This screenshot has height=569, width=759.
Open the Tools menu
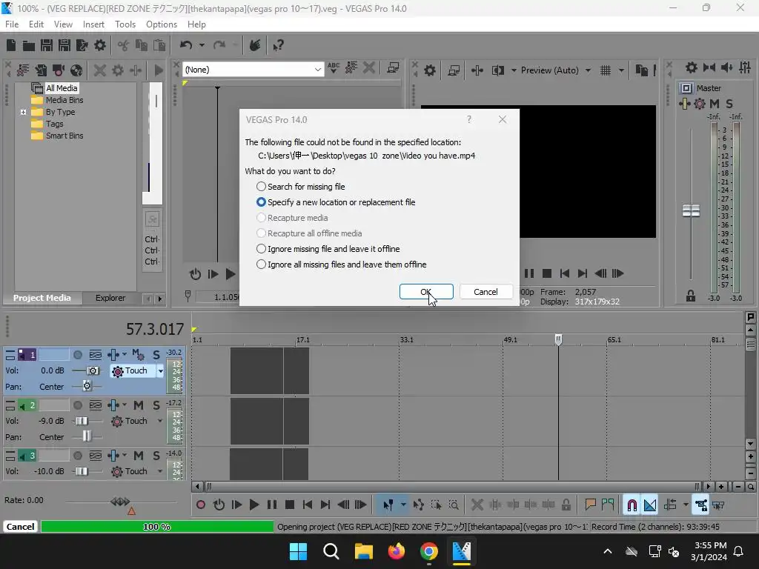pyautogui.click(x=125, y=24)
